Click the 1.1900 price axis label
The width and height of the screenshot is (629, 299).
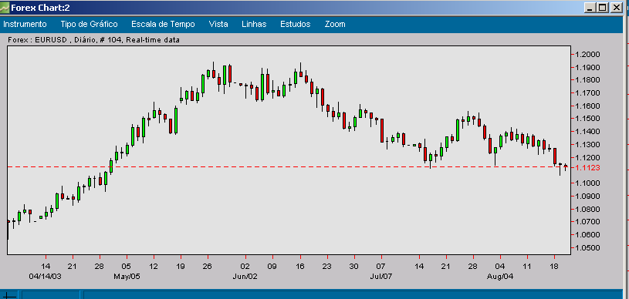click(x=587, y=67)
